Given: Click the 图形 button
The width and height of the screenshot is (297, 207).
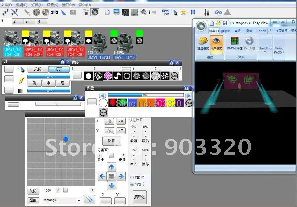Looking at the screenshot, I should tap(33, 200).
